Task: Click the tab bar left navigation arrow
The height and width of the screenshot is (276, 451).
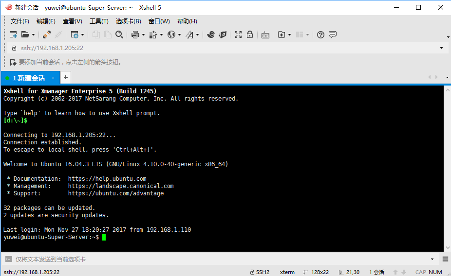Action: pos(430,77)
